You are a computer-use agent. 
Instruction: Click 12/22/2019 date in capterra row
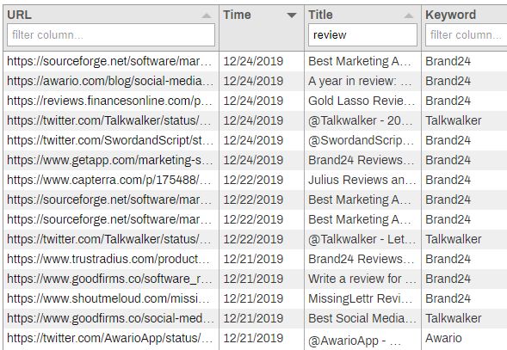point(253,180)
